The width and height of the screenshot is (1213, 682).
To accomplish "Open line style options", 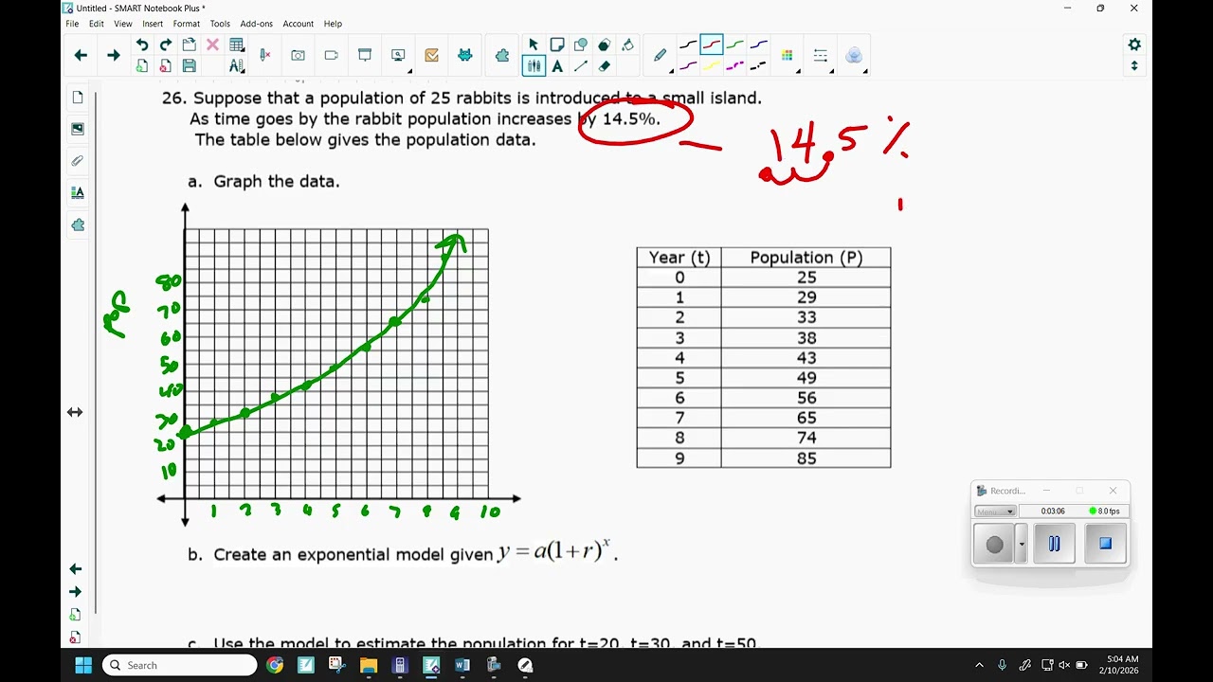I will click(821, 56).
